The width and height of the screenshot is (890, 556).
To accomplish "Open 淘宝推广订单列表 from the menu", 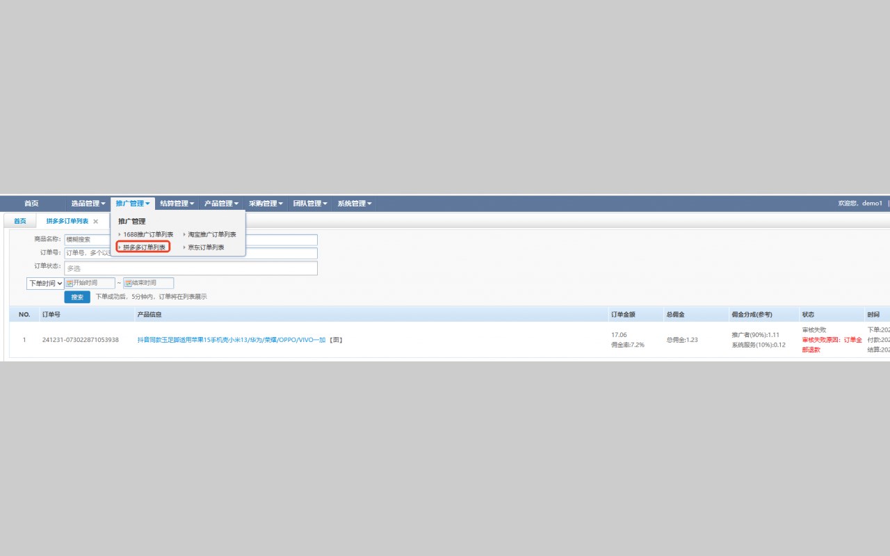I will tap(212, 235).
